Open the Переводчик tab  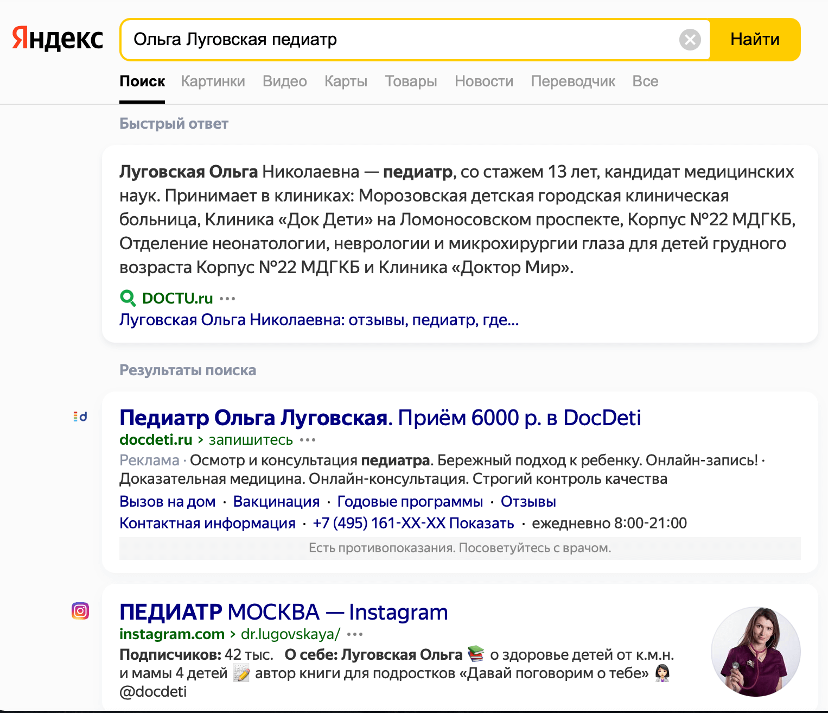coord(573,81)
